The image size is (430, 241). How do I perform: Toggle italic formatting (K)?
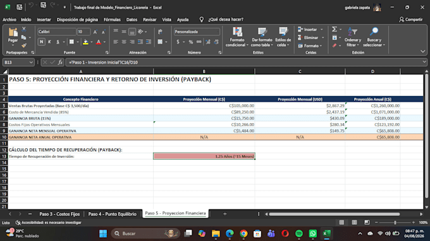[x=49, y=42]
